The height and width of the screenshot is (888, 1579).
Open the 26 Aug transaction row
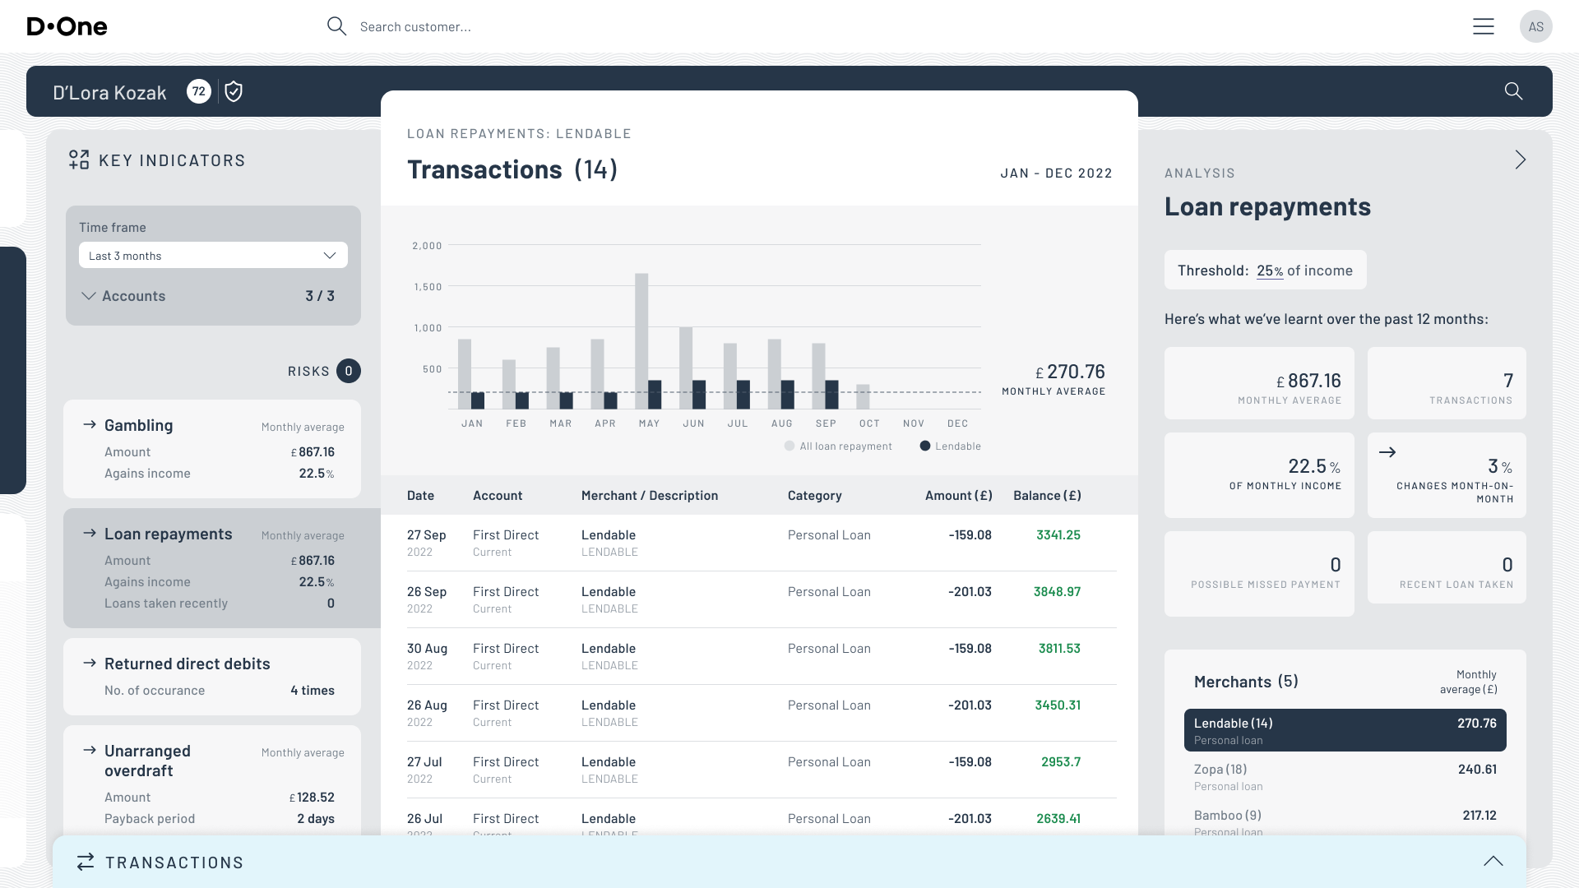[x=762, y=713]
